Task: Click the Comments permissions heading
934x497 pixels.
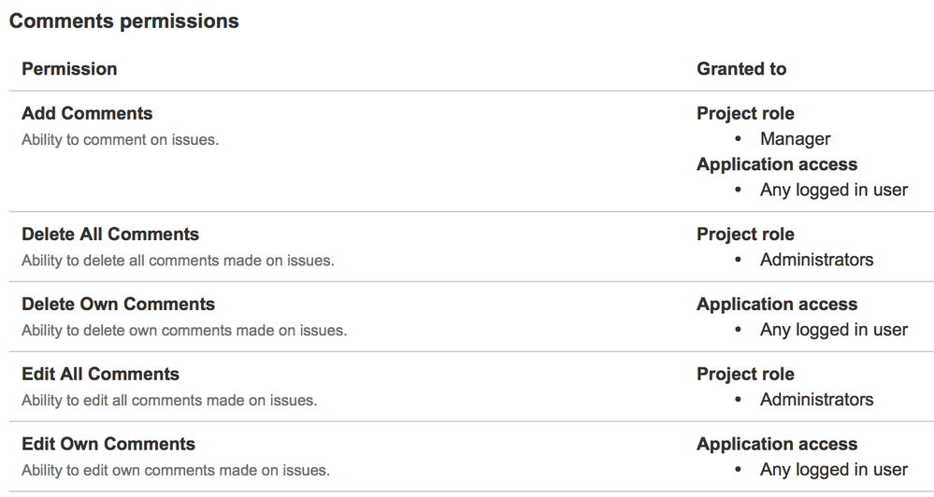Action: [x=124, y=21]
